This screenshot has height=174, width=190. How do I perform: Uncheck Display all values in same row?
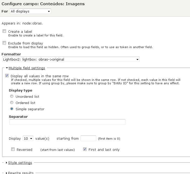pos(7,76)
